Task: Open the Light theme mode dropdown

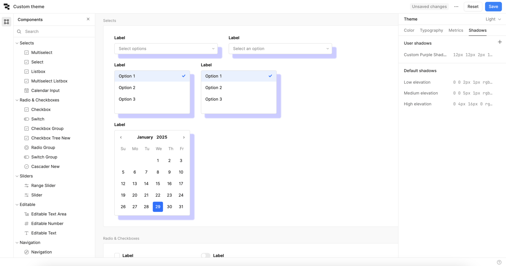Action: (x=493, y=19)
